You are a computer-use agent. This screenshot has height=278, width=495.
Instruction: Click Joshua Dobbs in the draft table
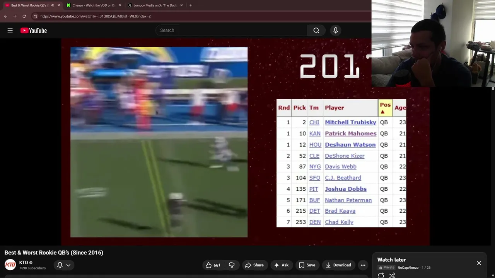point(345,189)
